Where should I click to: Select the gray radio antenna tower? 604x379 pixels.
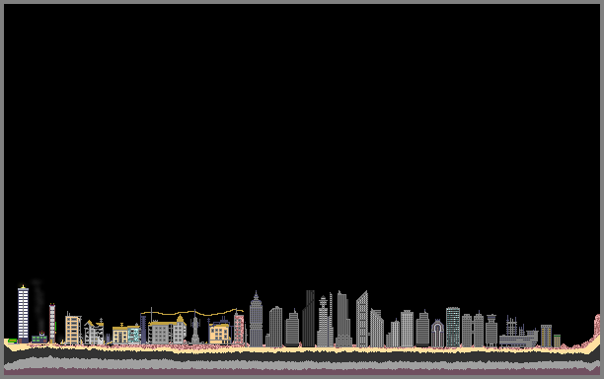pos(195,328)
